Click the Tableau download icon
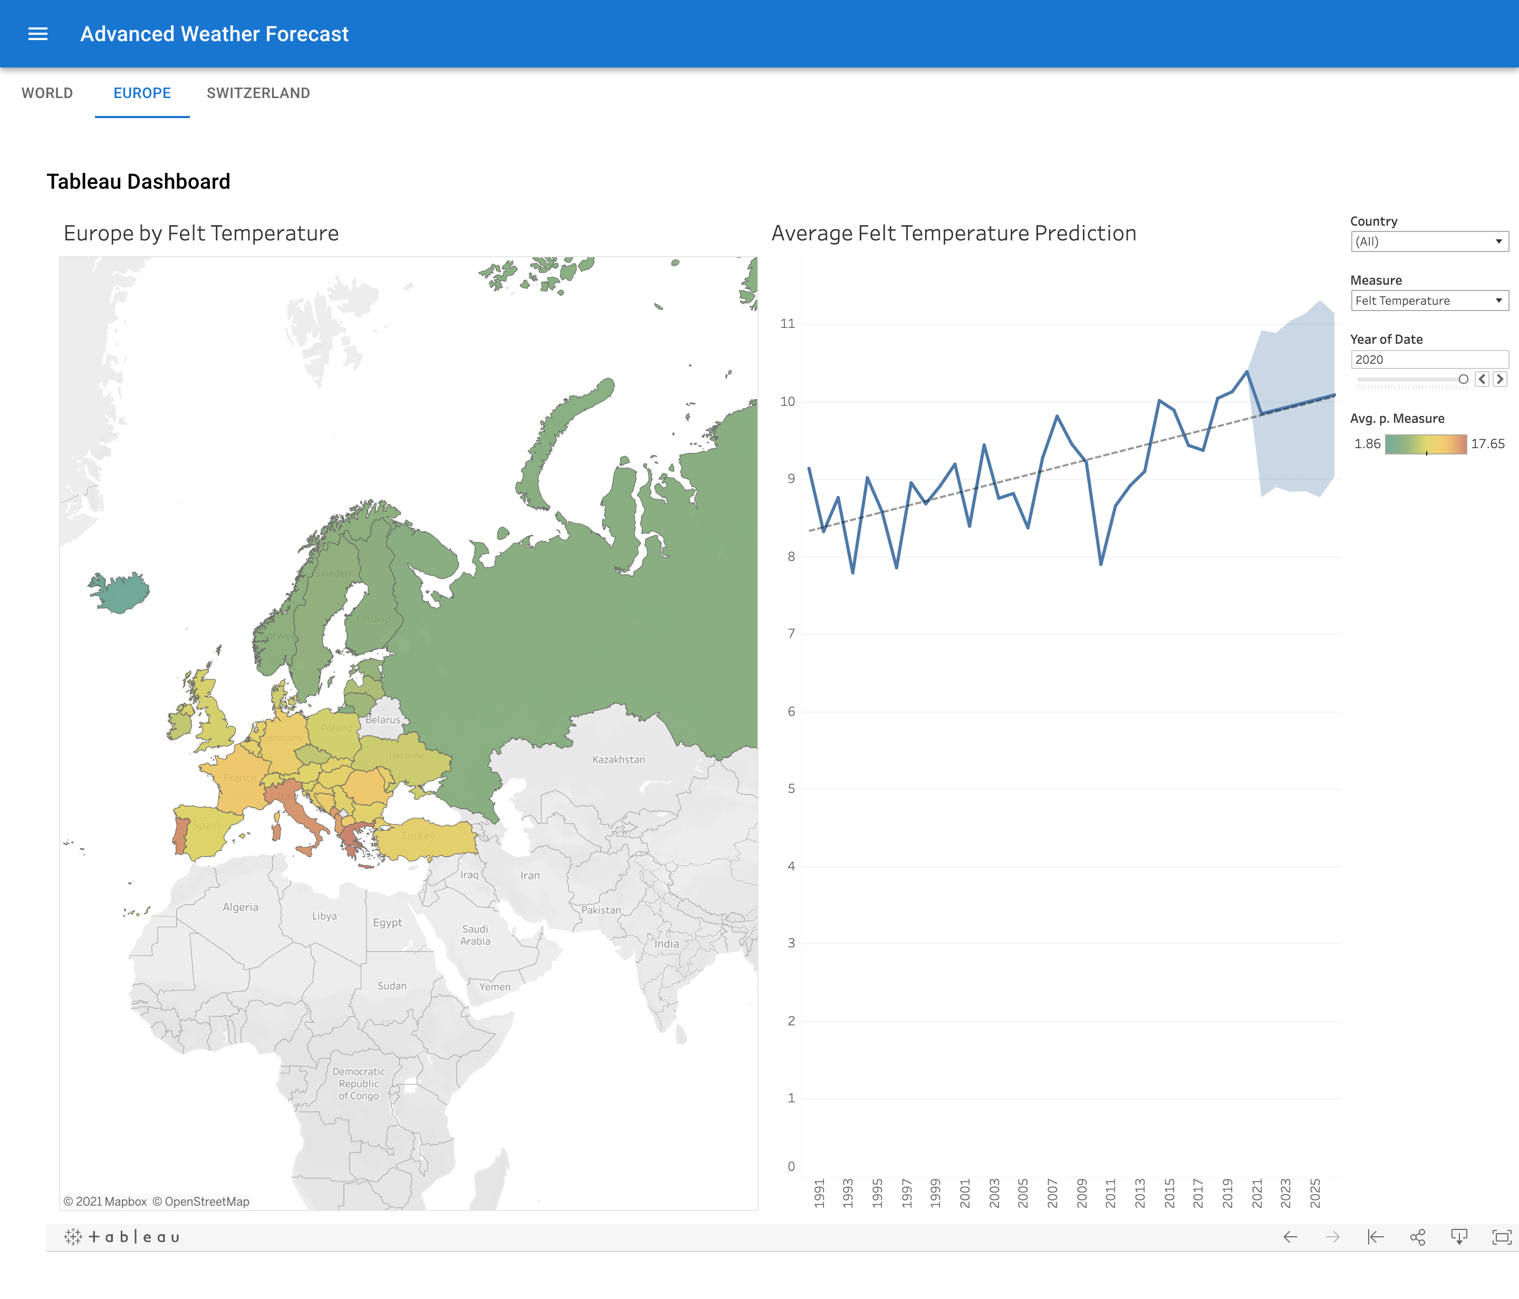This screenshot has height=1299, width=1519. [1459, 1237]
